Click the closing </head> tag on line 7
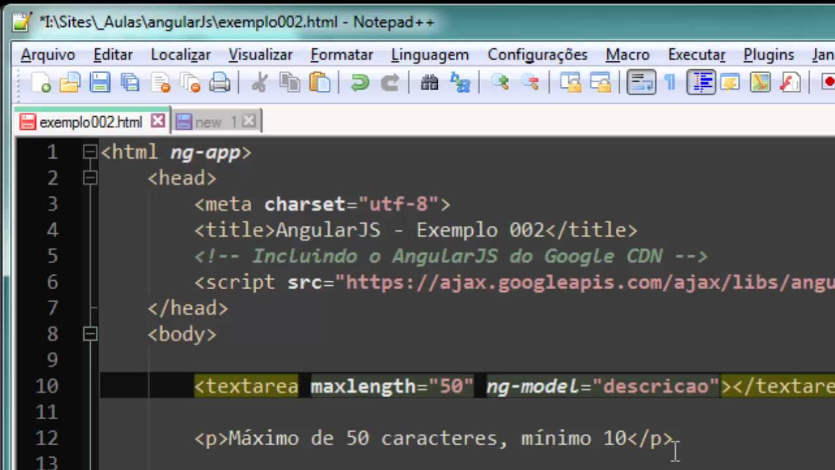This screenshot has height=470, width=835. [x=188, y=308]
